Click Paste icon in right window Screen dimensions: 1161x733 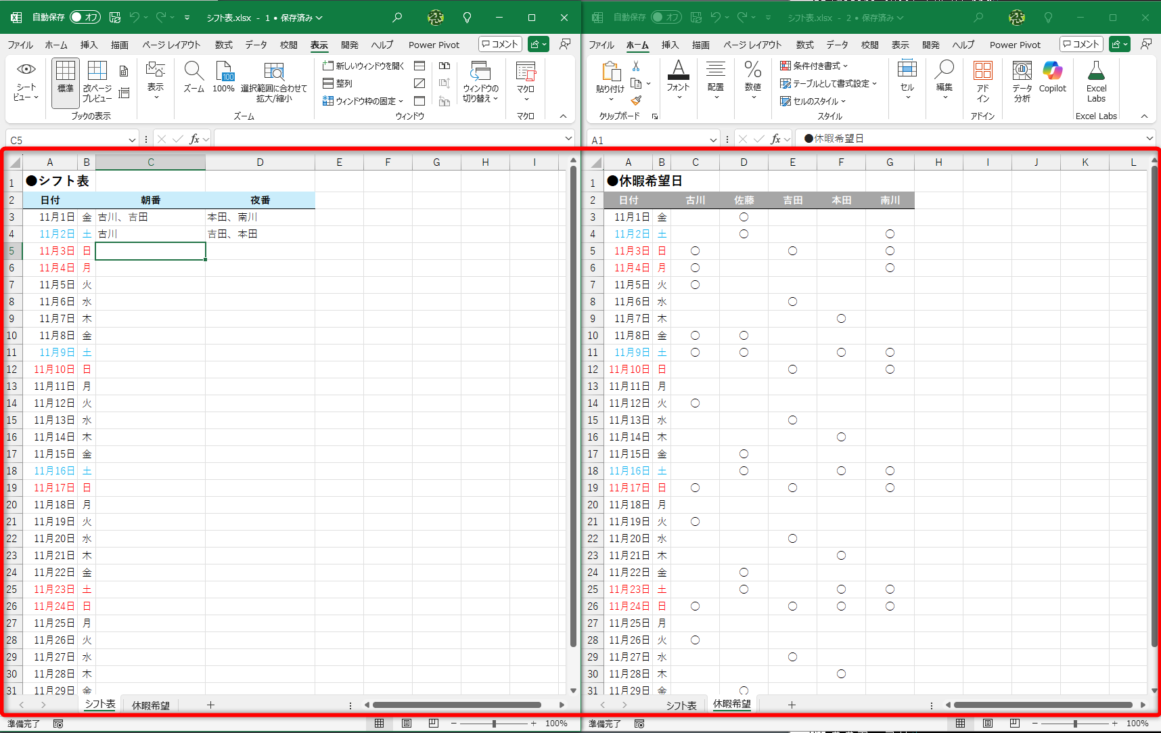[x=610, y=71]
